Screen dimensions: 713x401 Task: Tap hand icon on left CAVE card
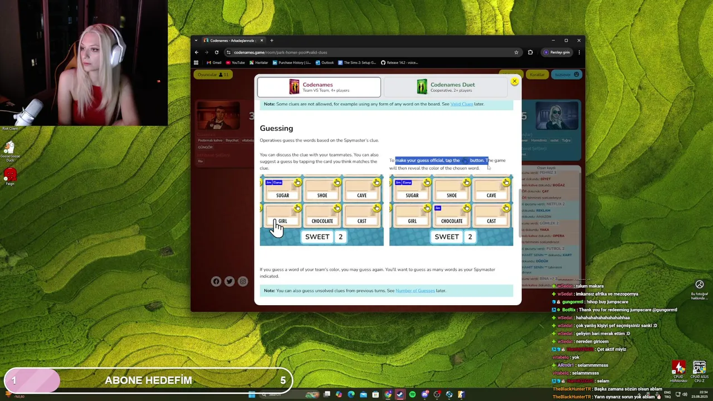coord(377,182)
